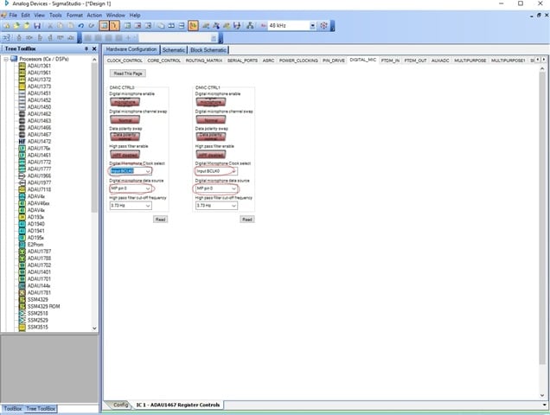
Task: Click the highlighted Tree ToolBox view toggle icon
Action: [x=104, y=26]
